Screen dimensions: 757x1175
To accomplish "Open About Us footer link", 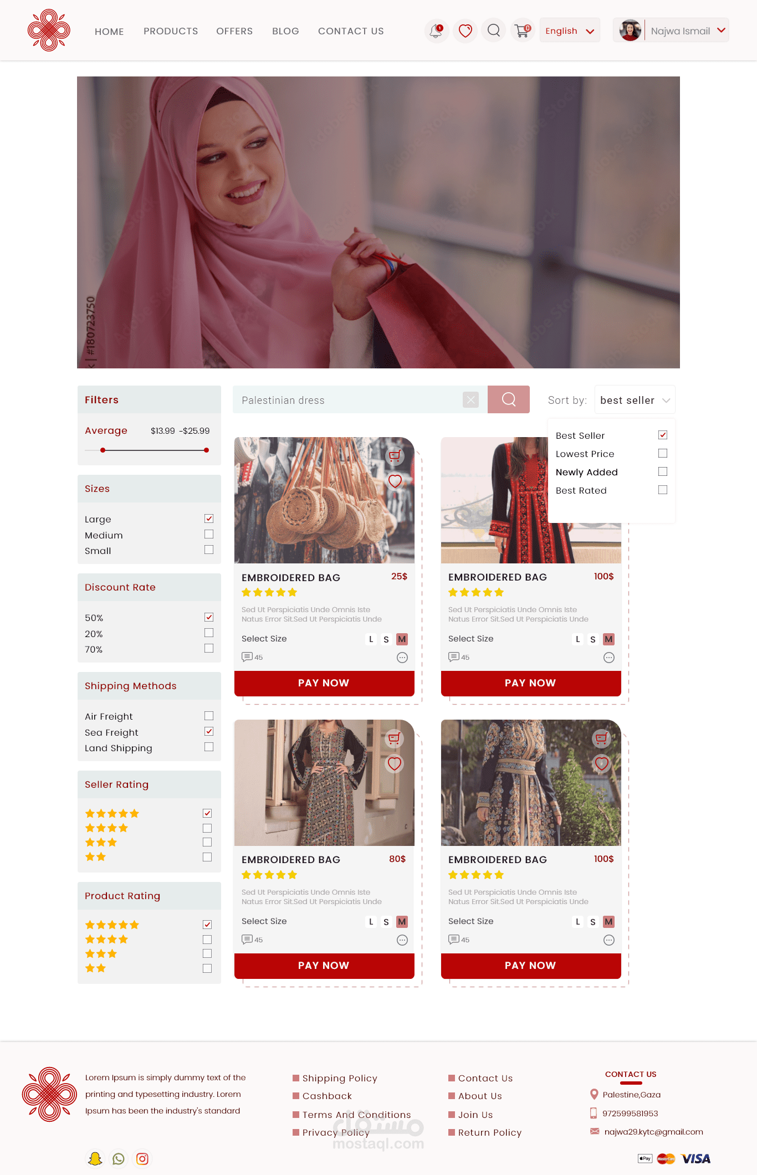I will pos(480,1096).
